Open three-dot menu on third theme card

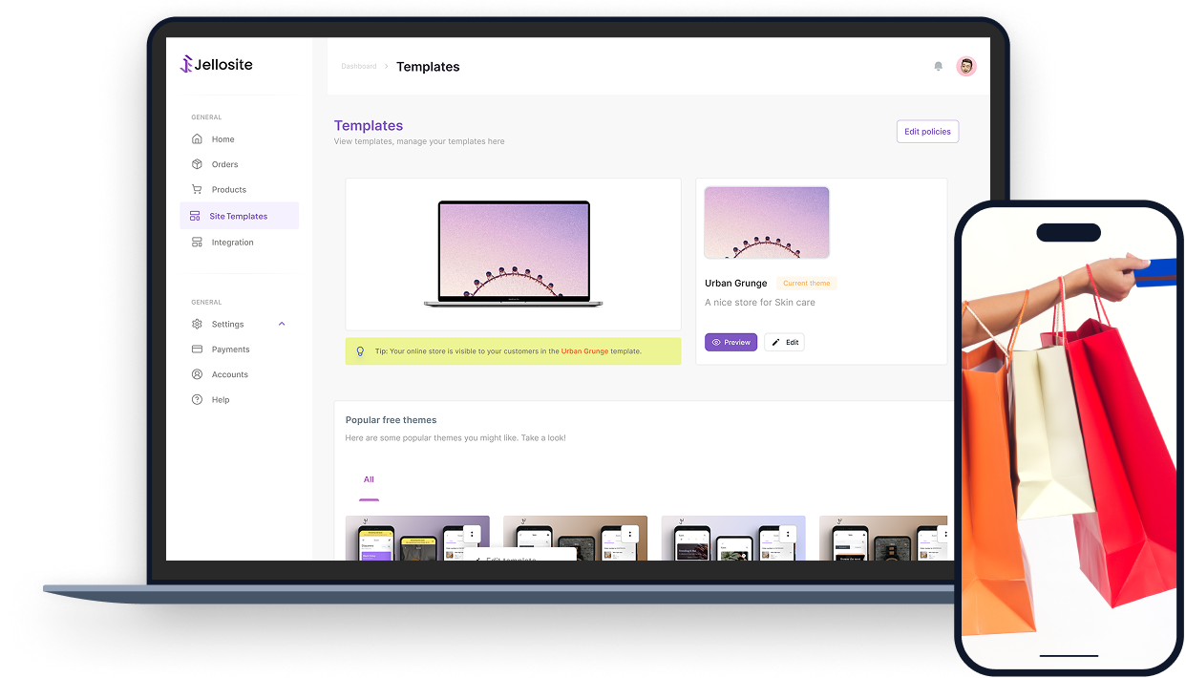[x=787, y=534]
